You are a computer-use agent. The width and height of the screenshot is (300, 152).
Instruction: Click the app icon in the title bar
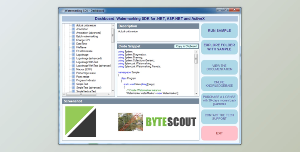pyautogui.click(x=62, y=11)
